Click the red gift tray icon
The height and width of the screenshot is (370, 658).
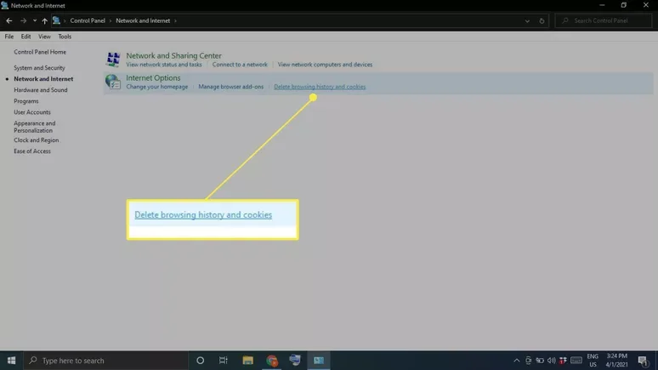[x=563, y=361]
